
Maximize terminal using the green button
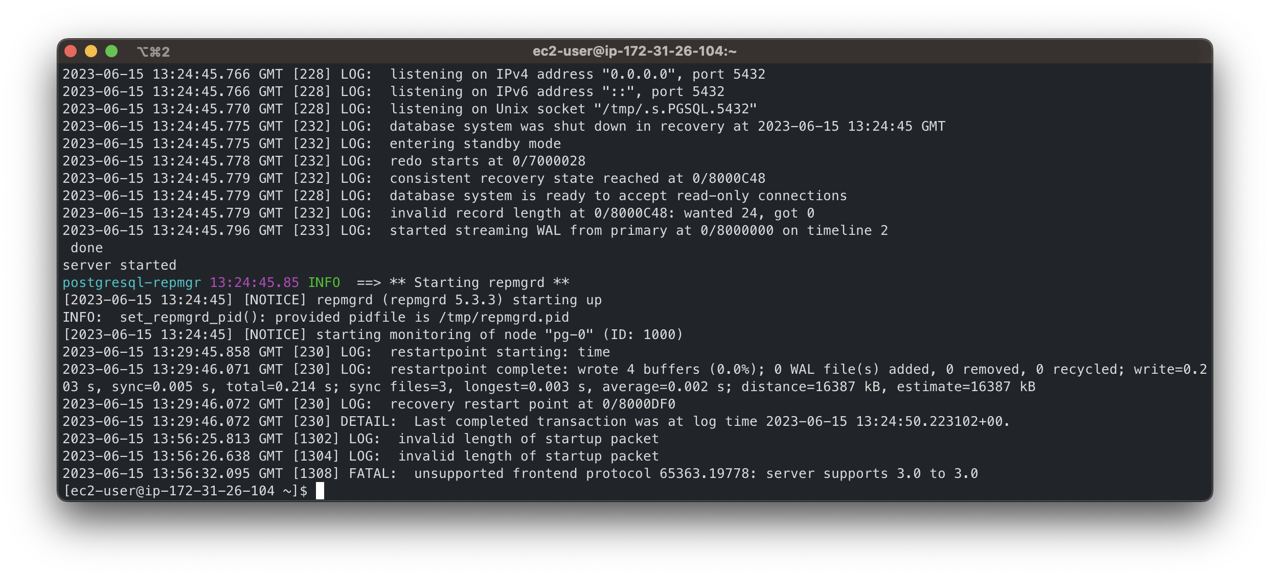tap(111, 51)
